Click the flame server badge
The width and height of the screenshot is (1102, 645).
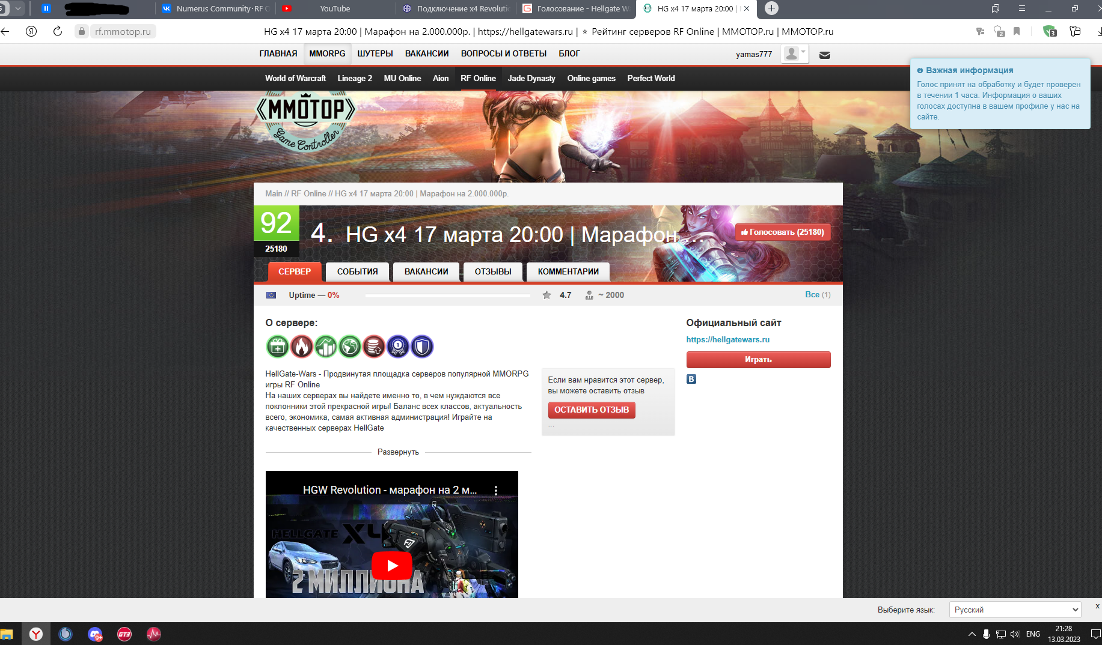click(x=302, y=347)
